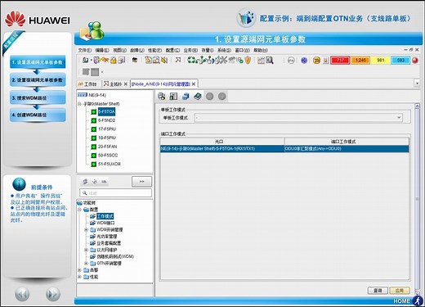Click the green book icon in the NE manager toolbar
The width and height of the screenshot is (425, 307).
pos(198,96)
